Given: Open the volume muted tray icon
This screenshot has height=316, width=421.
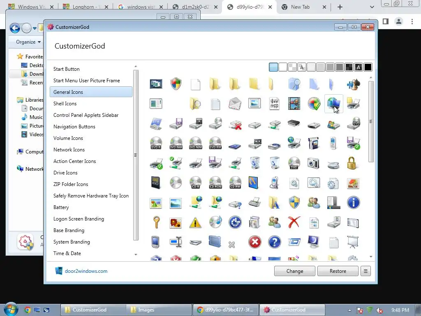Looking at the screenshot, I should pyautogui.click(x=379, y=310).
